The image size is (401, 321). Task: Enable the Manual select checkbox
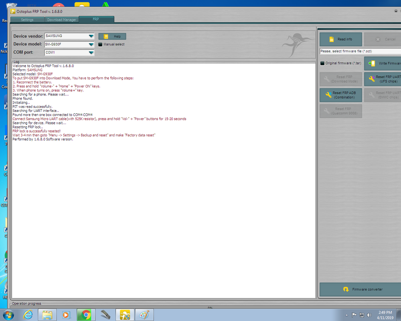(x=100, y=45)
